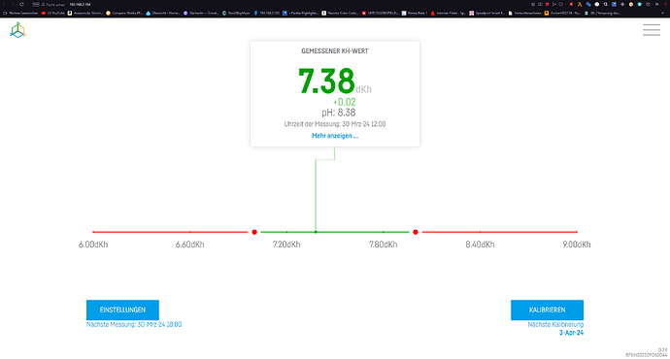Click the measured value 7.38
The width and height of the screenshot is (670, 359).
pos(326,81)
